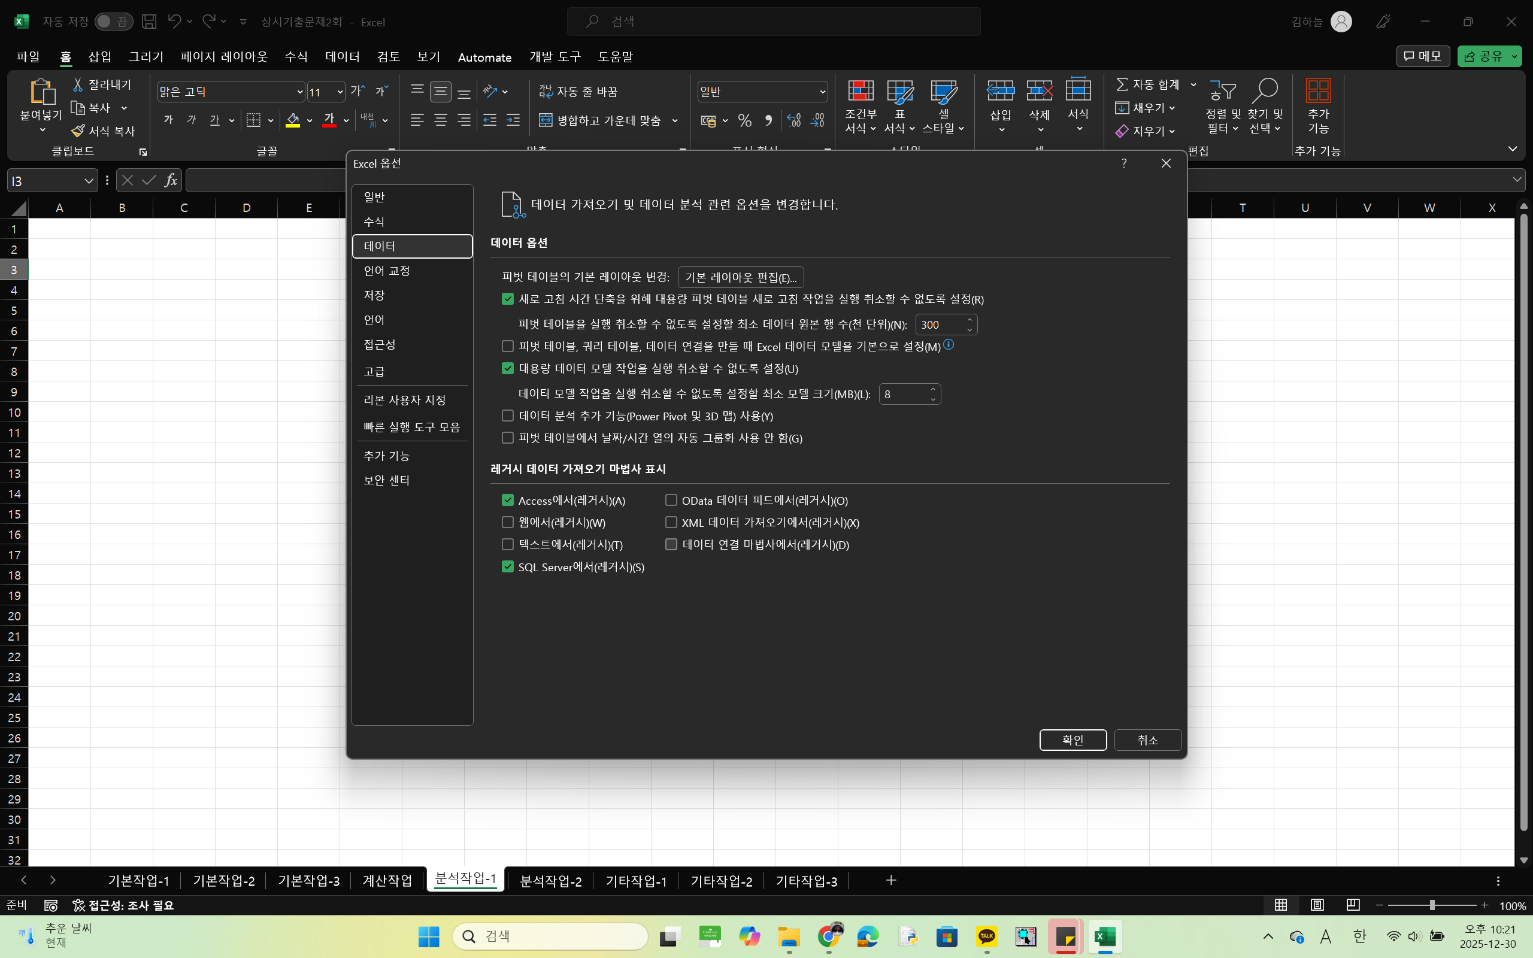Open Find & Select (찾기 및 선택)

pyautogui.click(x=1265, y=107)
